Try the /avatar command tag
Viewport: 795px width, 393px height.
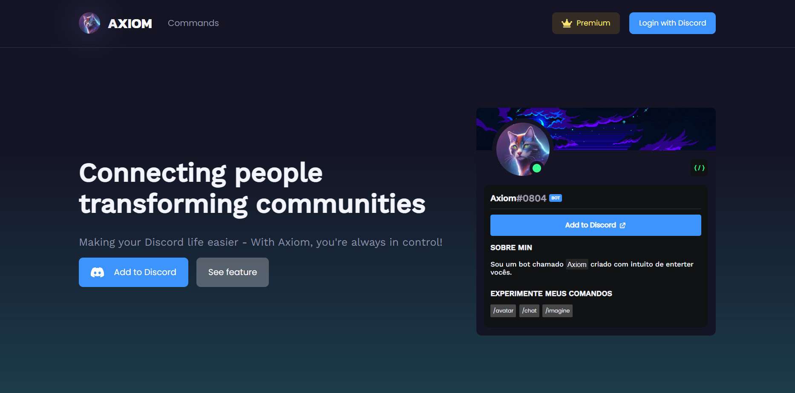[x=503, y=310]
